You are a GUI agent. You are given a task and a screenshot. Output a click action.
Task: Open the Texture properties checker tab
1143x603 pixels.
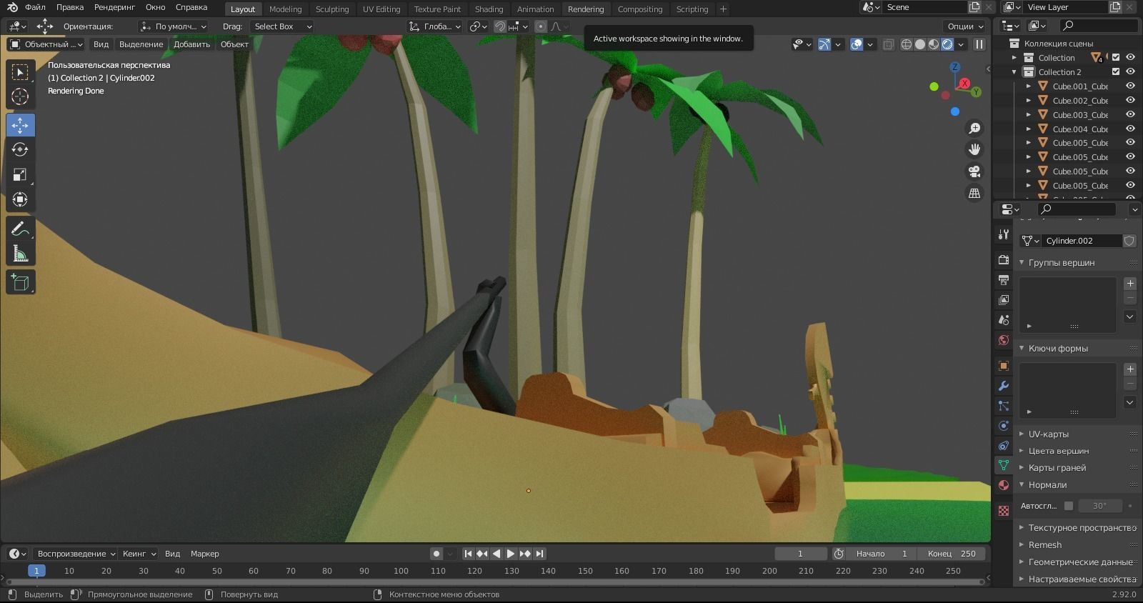(1004, 511)
